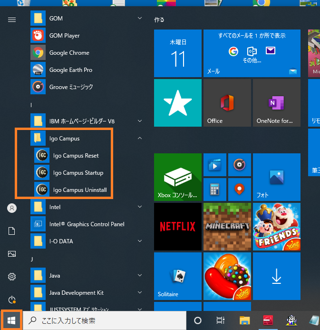The image size is (320, 330).
Task: Click the 作る group heading
Action: point(159,20)
